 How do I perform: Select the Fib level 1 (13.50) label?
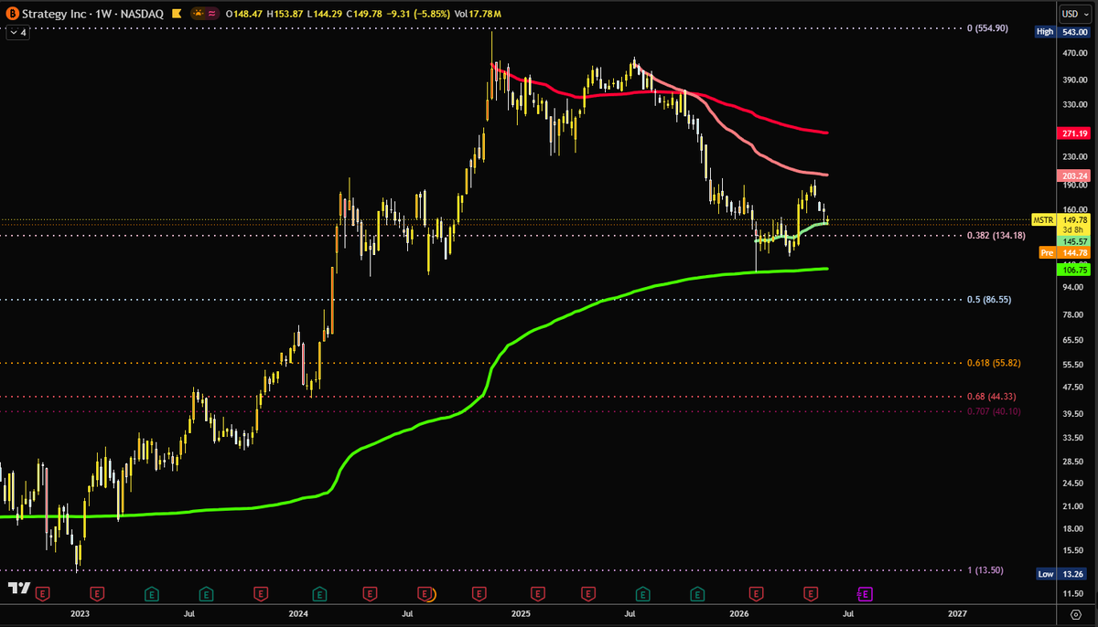tap(985, 569)
